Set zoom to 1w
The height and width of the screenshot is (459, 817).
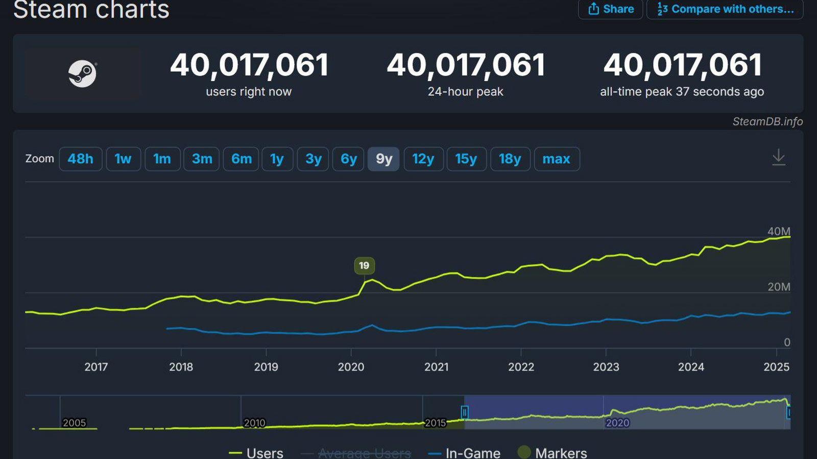click(x=123, y=159)
